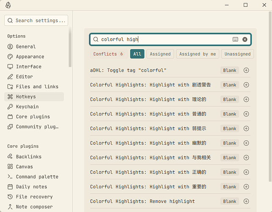This screenshot has height=212, width=272.
Task: Open Daily notes plugin settings
Action: click(34, 187)
